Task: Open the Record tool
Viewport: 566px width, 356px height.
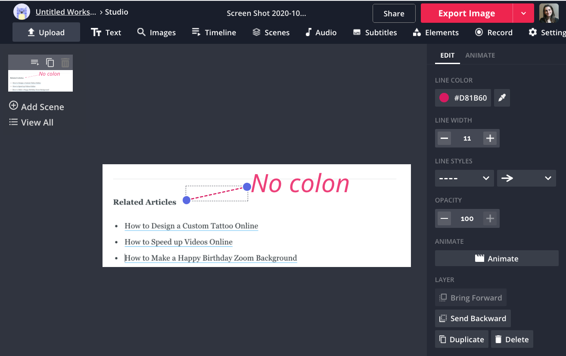Action: tap(494, 33)
